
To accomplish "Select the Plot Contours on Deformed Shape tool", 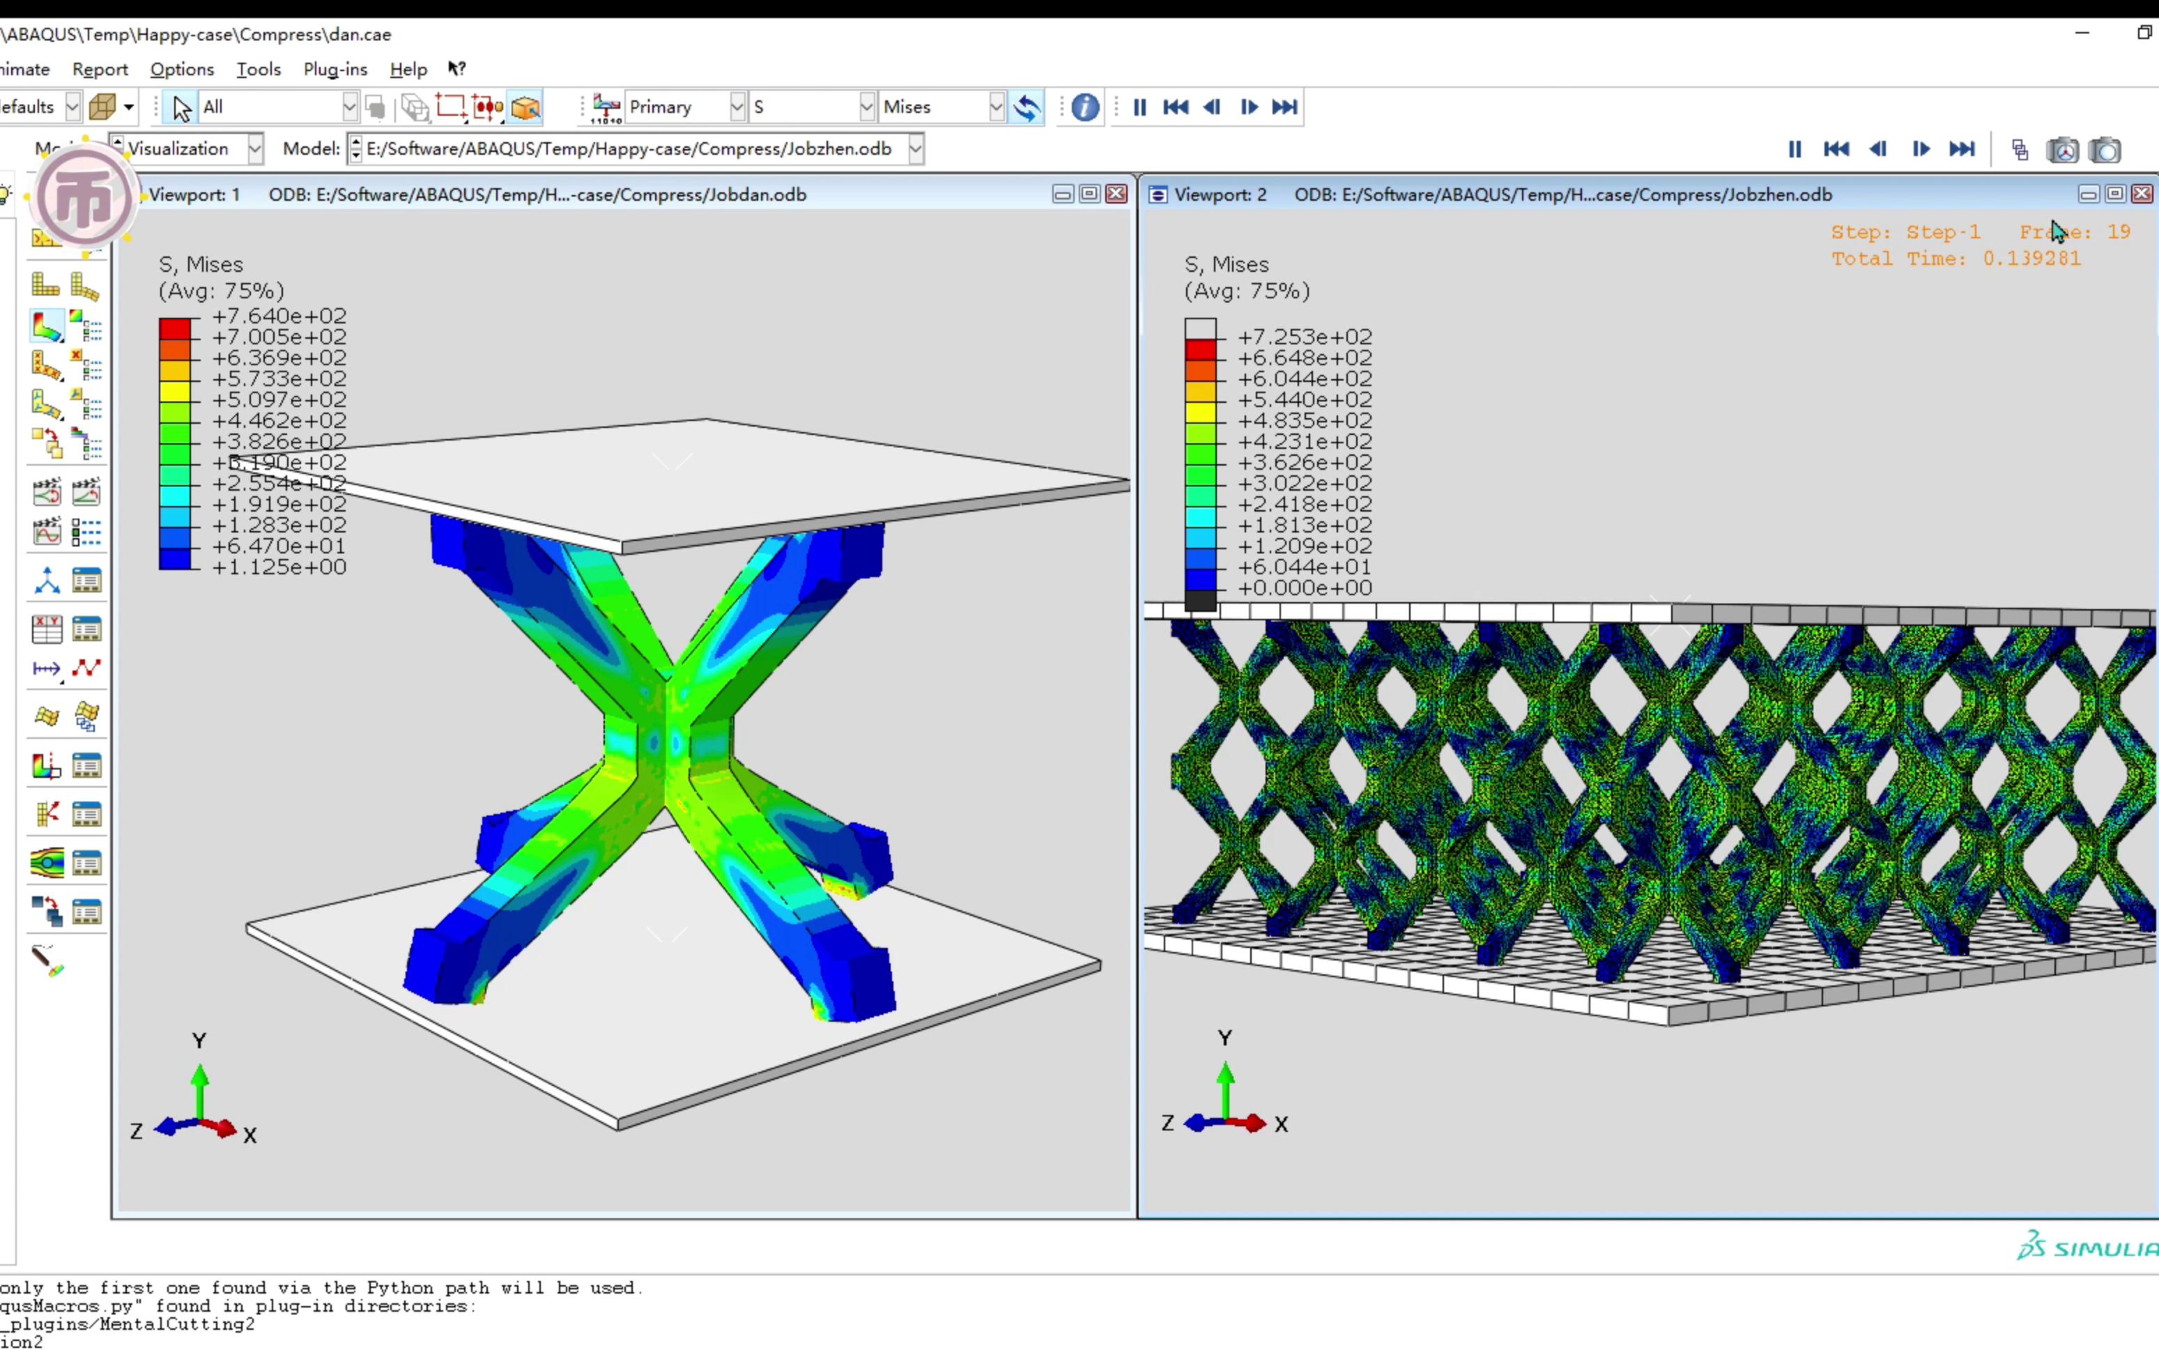I will pyautogui.click(x=47, y=326).
